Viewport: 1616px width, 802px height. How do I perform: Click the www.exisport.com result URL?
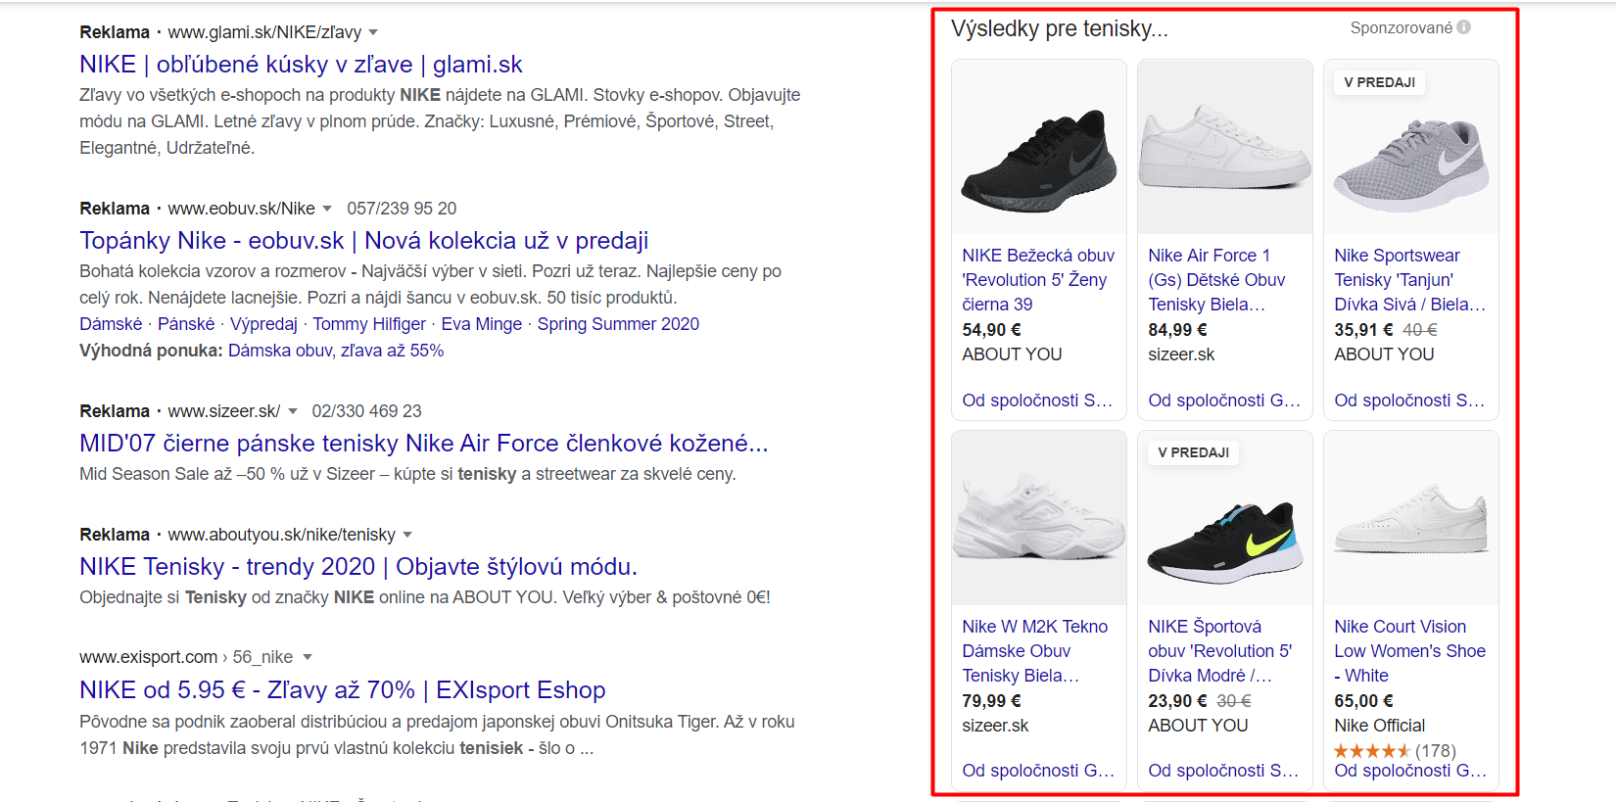[186, 657]
